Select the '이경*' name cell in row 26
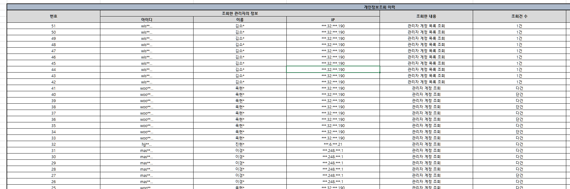This screenshot has width=570, height=189. pos(240,182)
